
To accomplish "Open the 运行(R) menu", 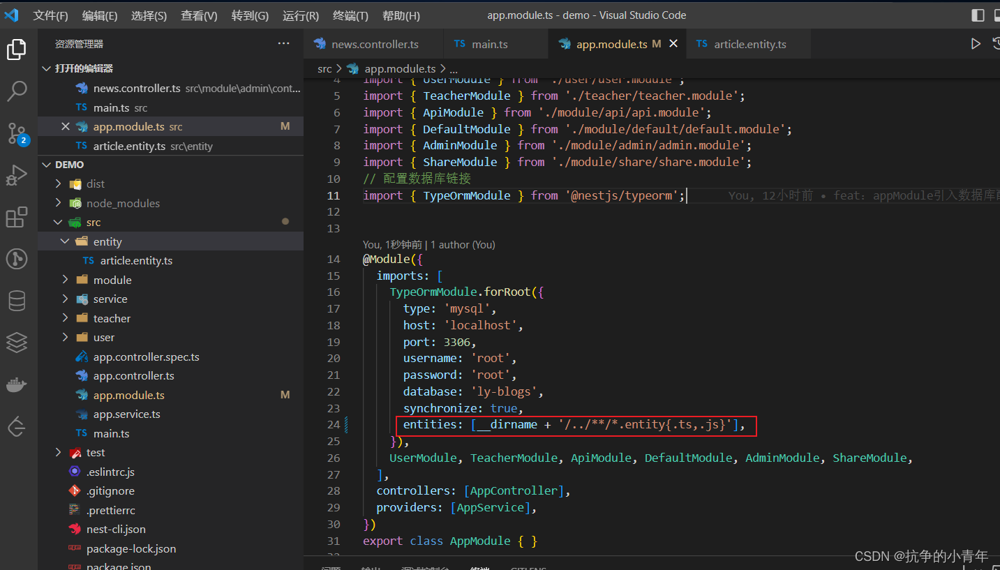I will click(x=300, y=15).
